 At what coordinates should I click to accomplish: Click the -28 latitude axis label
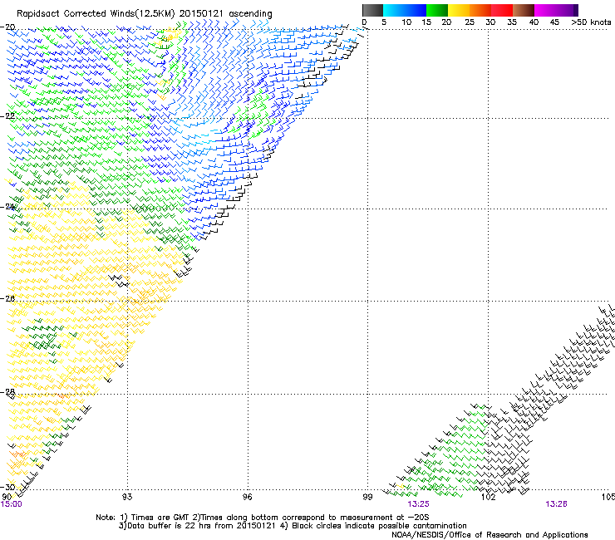[x=7, y=392]
